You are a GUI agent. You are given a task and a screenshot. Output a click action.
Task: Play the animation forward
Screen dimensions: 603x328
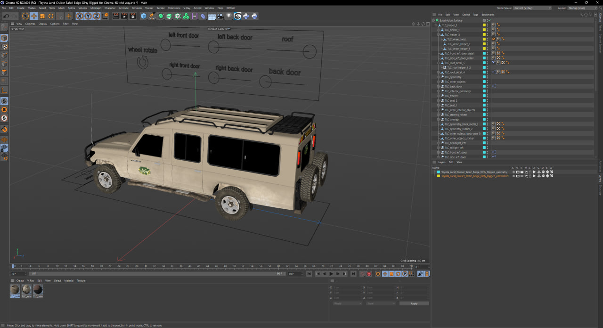pos(331,274)
